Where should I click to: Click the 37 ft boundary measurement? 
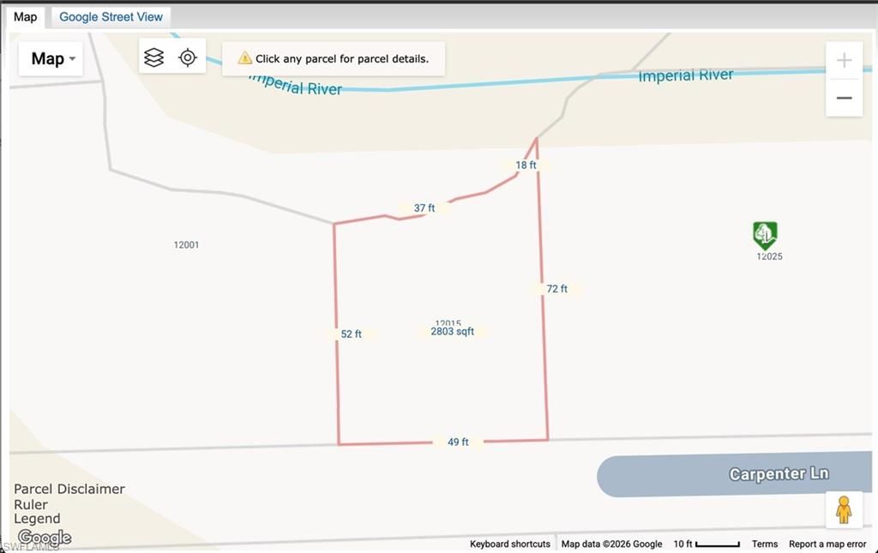[424, 208]
